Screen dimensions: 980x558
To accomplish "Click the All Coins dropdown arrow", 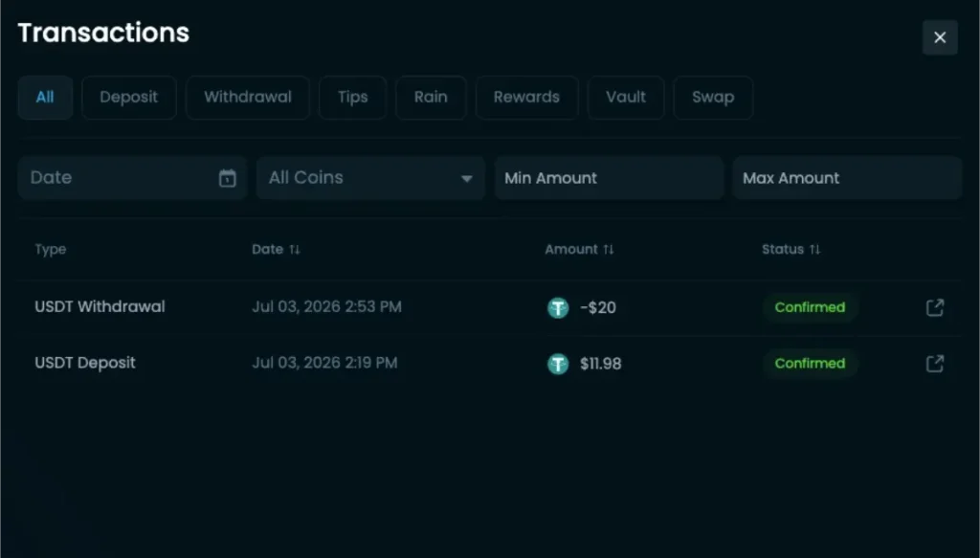I will point(466,179).
